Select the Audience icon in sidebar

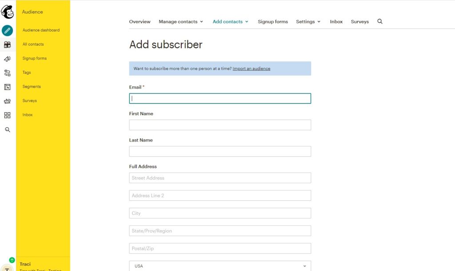(7, 44)
